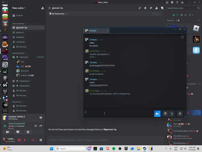Share your screen button in voice panel
The width and height of the screenshot is (202, 152).
18,132
